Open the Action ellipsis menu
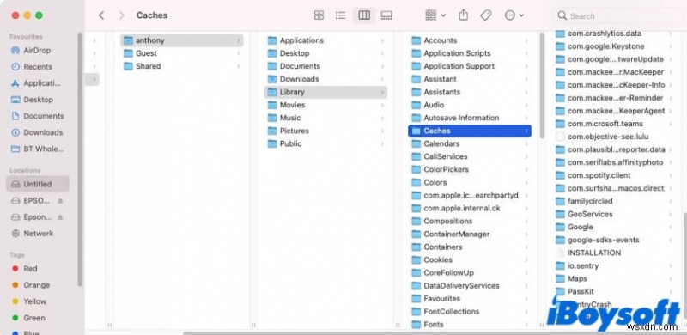687x335 pixels. tap(514, 15)
